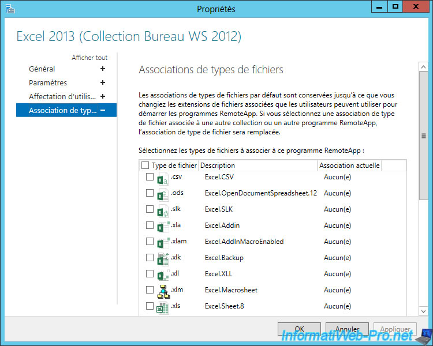Click the .xls sheet file icon
This screenshot has width=433, height=346.
pyautogui.click(x=163, y=307)
